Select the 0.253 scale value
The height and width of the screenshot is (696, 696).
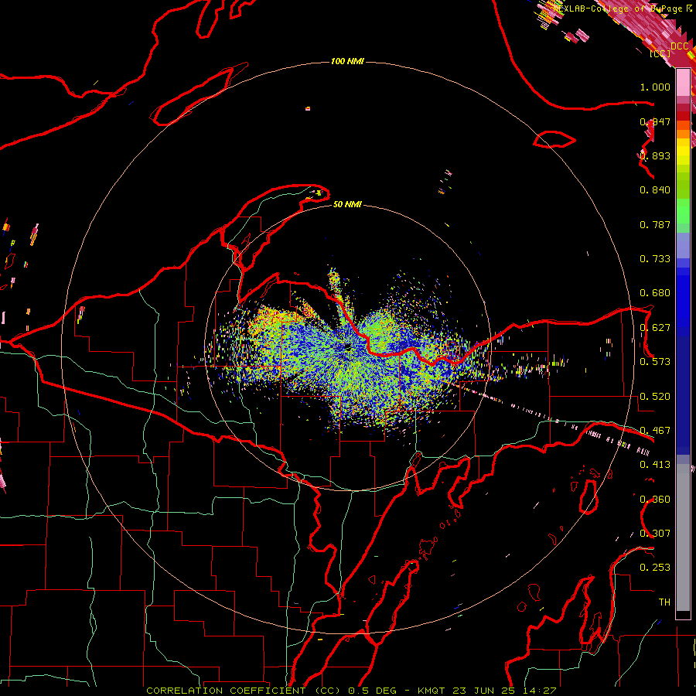655,568
